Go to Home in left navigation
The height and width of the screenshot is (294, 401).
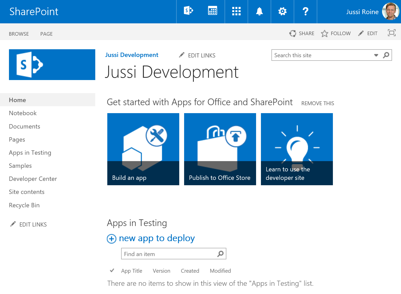point(48,100)
